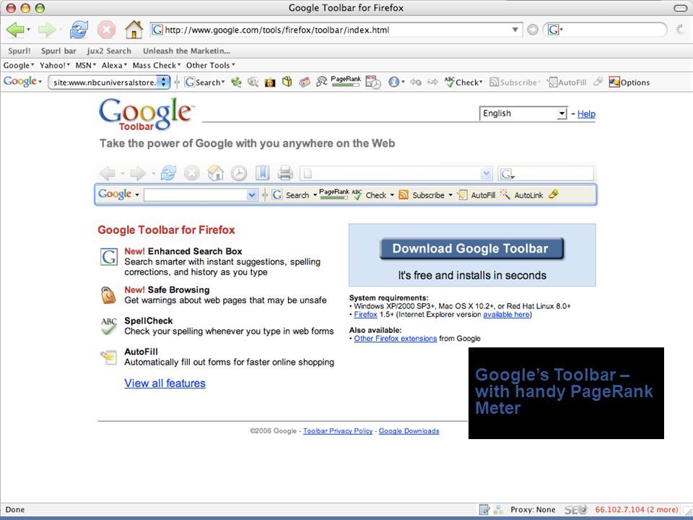Click the red Stop loading icon
Screen dimensions: 693x520
point(106,30)
